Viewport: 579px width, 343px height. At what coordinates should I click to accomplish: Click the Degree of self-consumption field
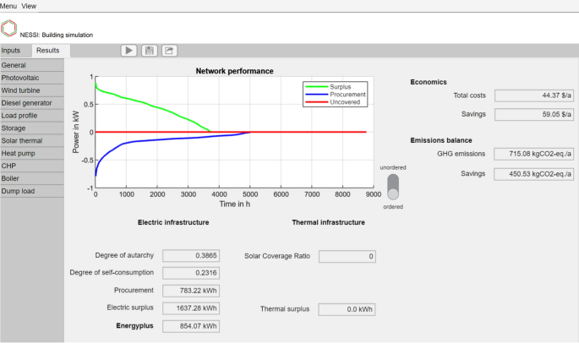pyautogui.click(x=191, y=273)
